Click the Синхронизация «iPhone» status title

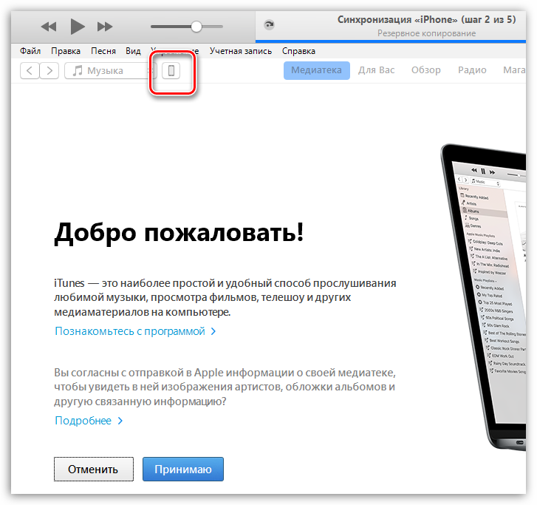[x=426, y=19]
